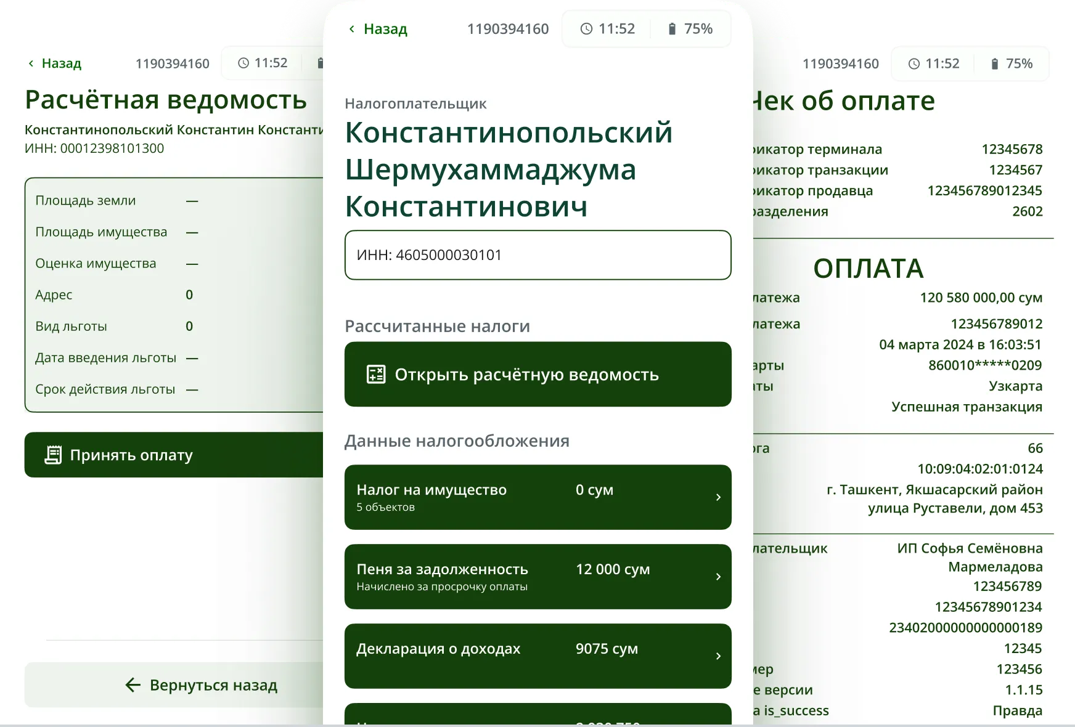Click terminal ID 1190394160 on the left screen
This screenshot has width=1075, height=727.
(x=173, y=63)
